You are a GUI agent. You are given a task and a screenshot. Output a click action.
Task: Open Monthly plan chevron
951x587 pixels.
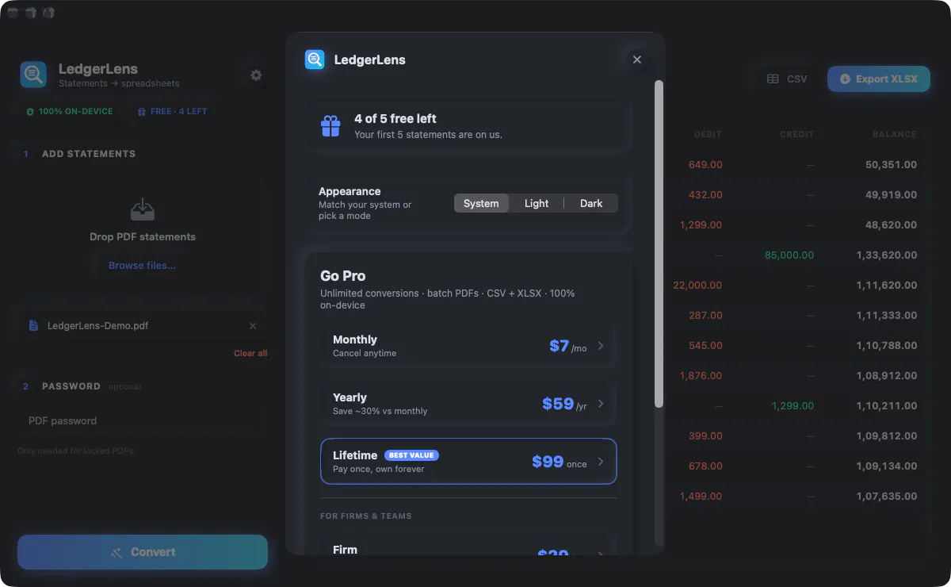click(x=601, y=346)
